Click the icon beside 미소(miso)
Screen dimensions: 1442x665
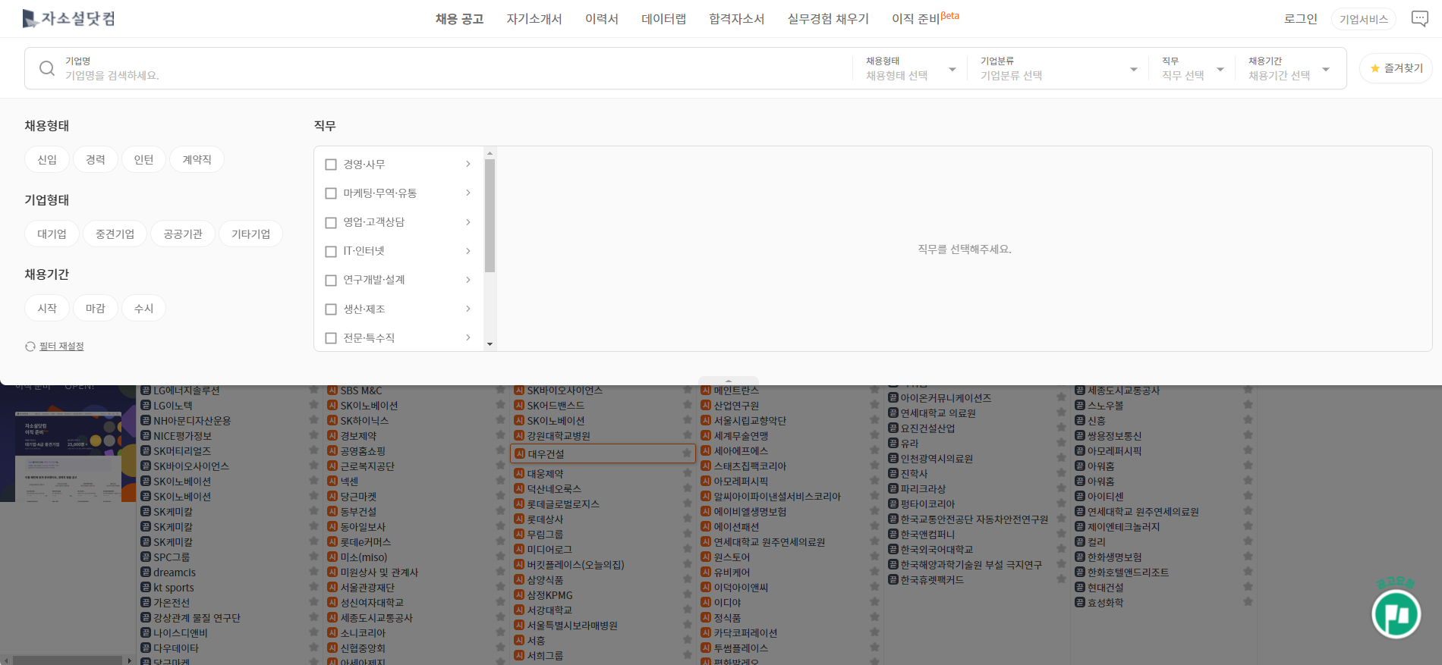tap(332, 557)
